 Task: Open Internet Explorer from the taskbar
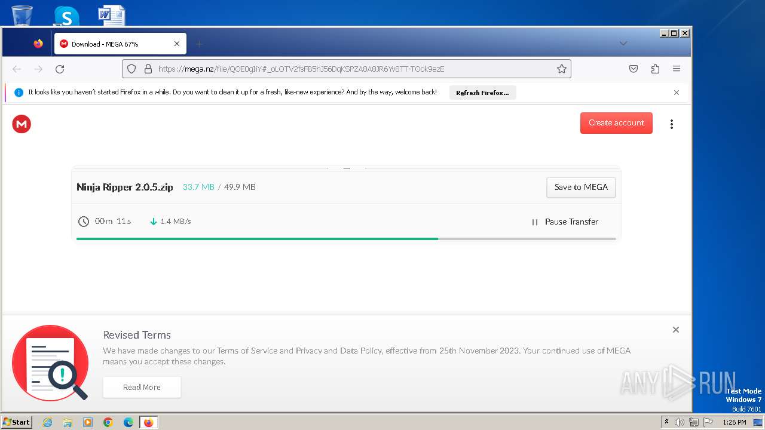pos(48,422)
